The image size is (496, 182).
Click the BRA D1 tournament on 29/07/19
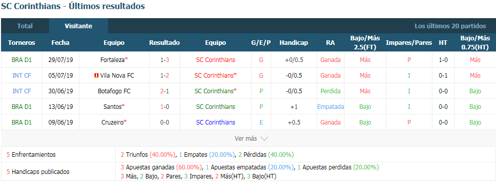[x=22, y=59]
